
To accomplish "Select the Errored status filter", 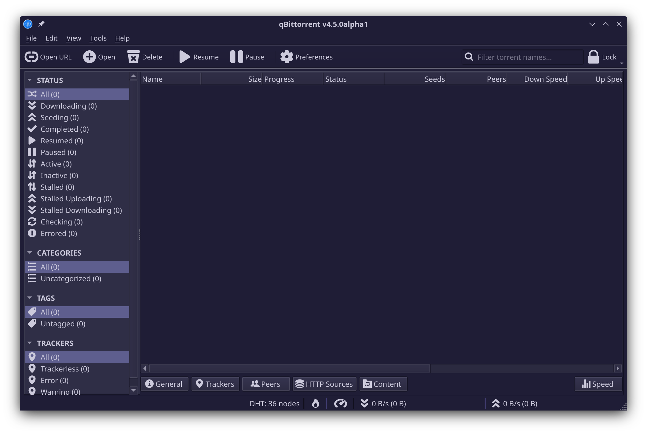I will click(x=59, y=233).
